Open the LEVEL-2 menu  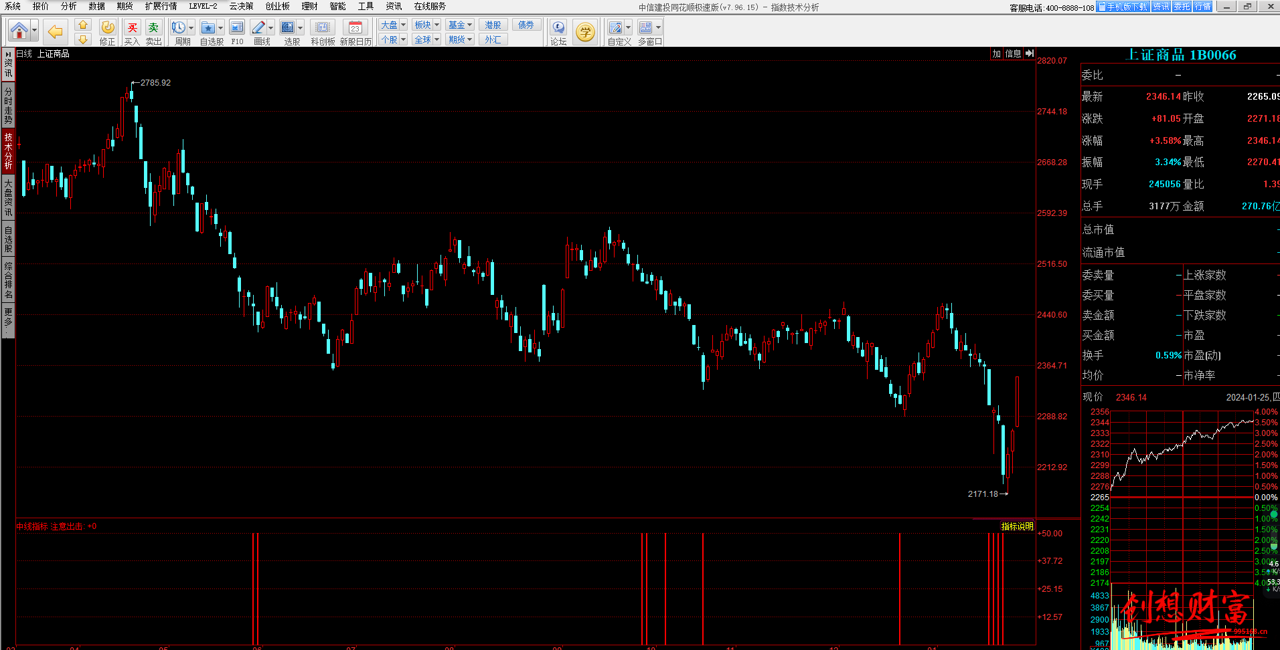203,6
